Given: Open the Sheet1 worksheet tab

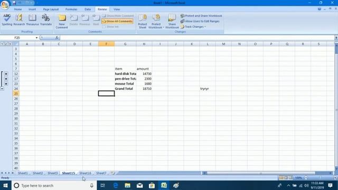Looking at the screenshot, I should (x=23, y=173).
